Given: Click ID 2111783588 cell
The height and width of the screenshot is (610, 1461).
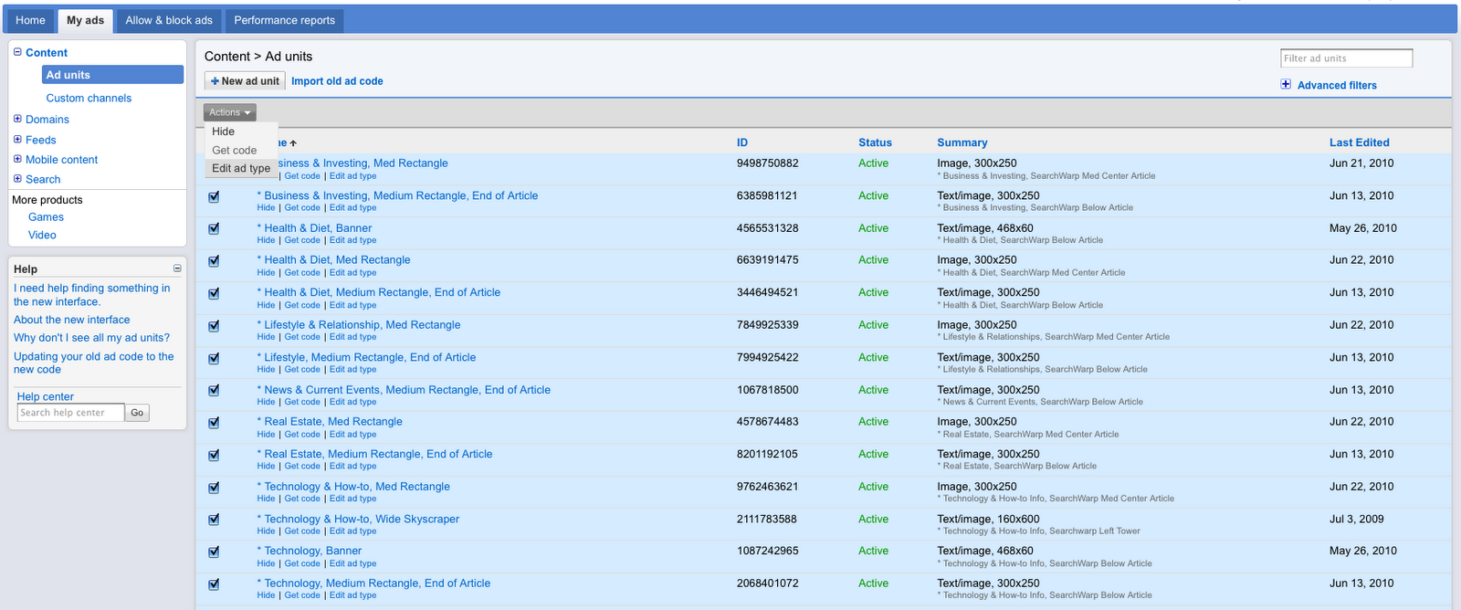Looking at the screenshot, I should click(767, 519).
